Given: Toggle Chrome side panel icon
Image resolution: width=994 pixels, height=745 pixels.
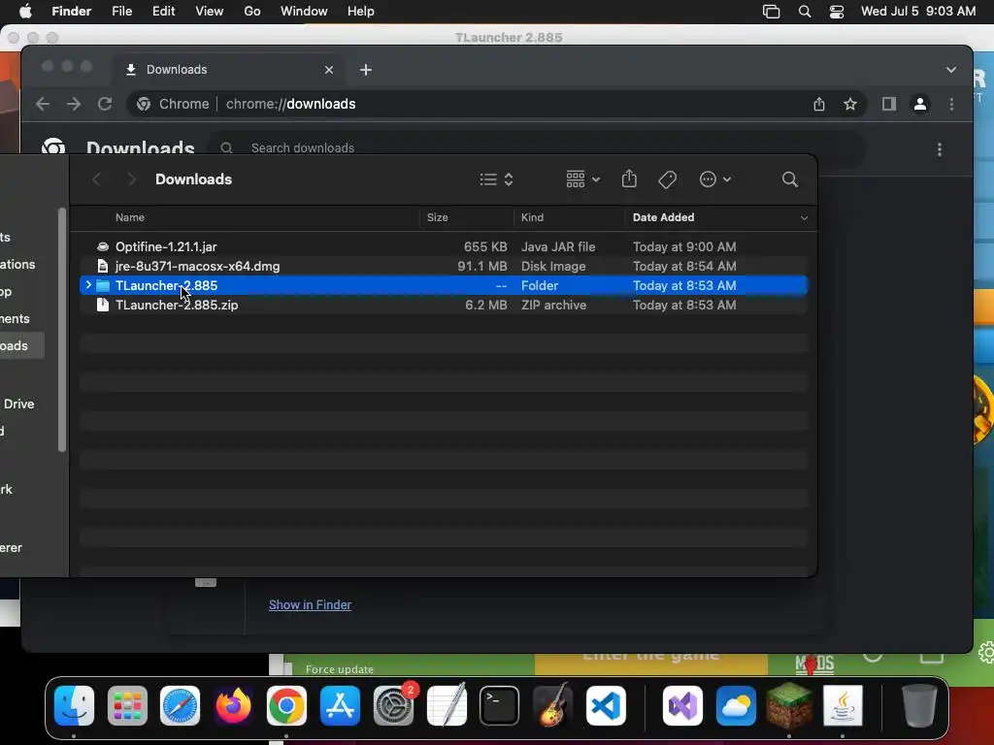Looking at the screenshot, I should [x=889, y=104].
